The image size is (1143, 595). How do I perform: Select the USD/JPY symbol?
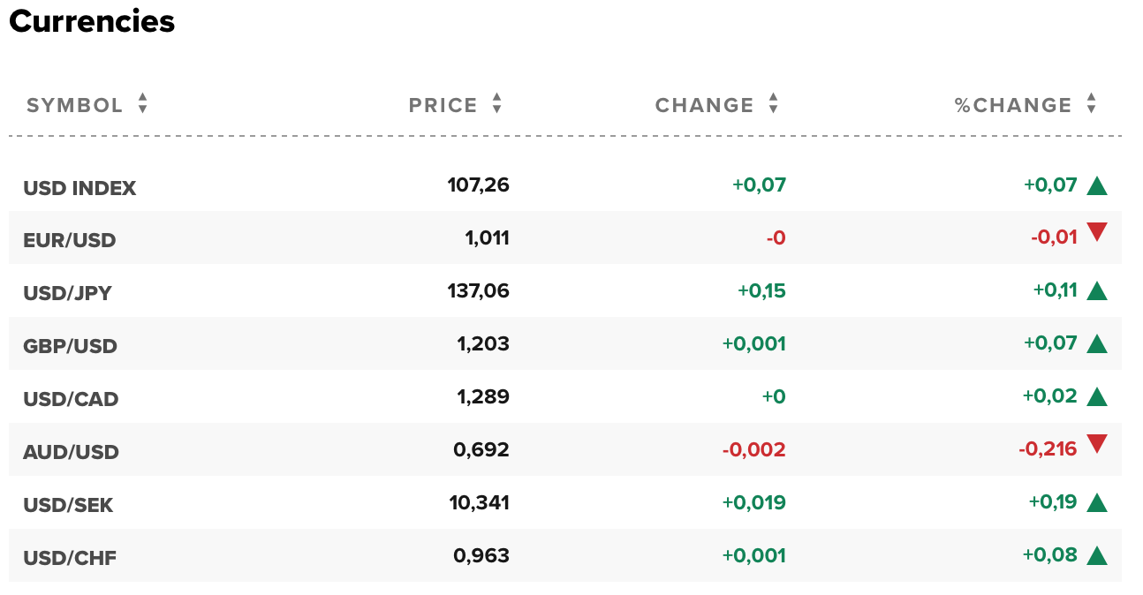(68, 293)
